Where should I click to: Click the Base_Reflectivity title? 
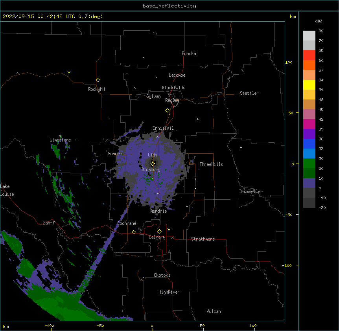coord(169,6)
